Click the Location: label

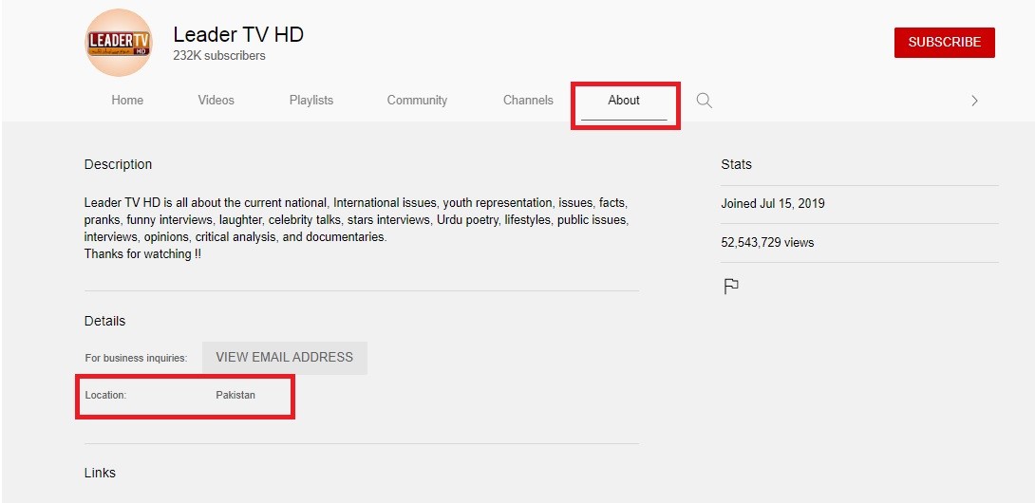coord(105,396)
